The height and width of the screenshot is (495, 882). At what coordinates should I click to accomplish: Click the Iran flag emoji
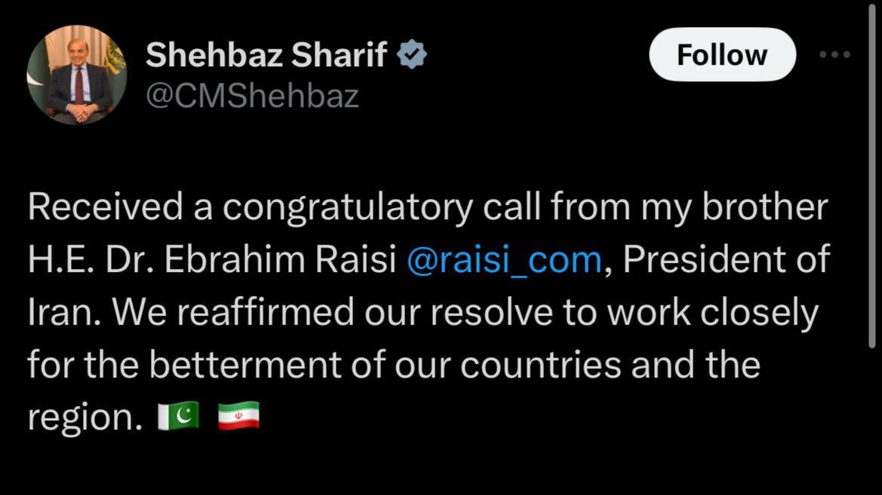(238, 416)
